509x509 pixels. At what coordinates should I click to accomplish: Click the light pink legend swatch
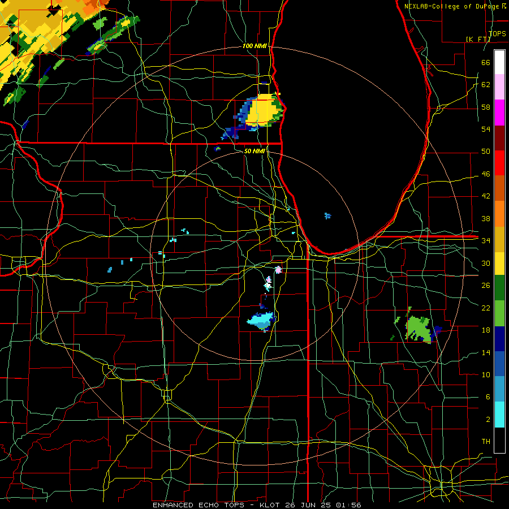click(x=499, y=87)
